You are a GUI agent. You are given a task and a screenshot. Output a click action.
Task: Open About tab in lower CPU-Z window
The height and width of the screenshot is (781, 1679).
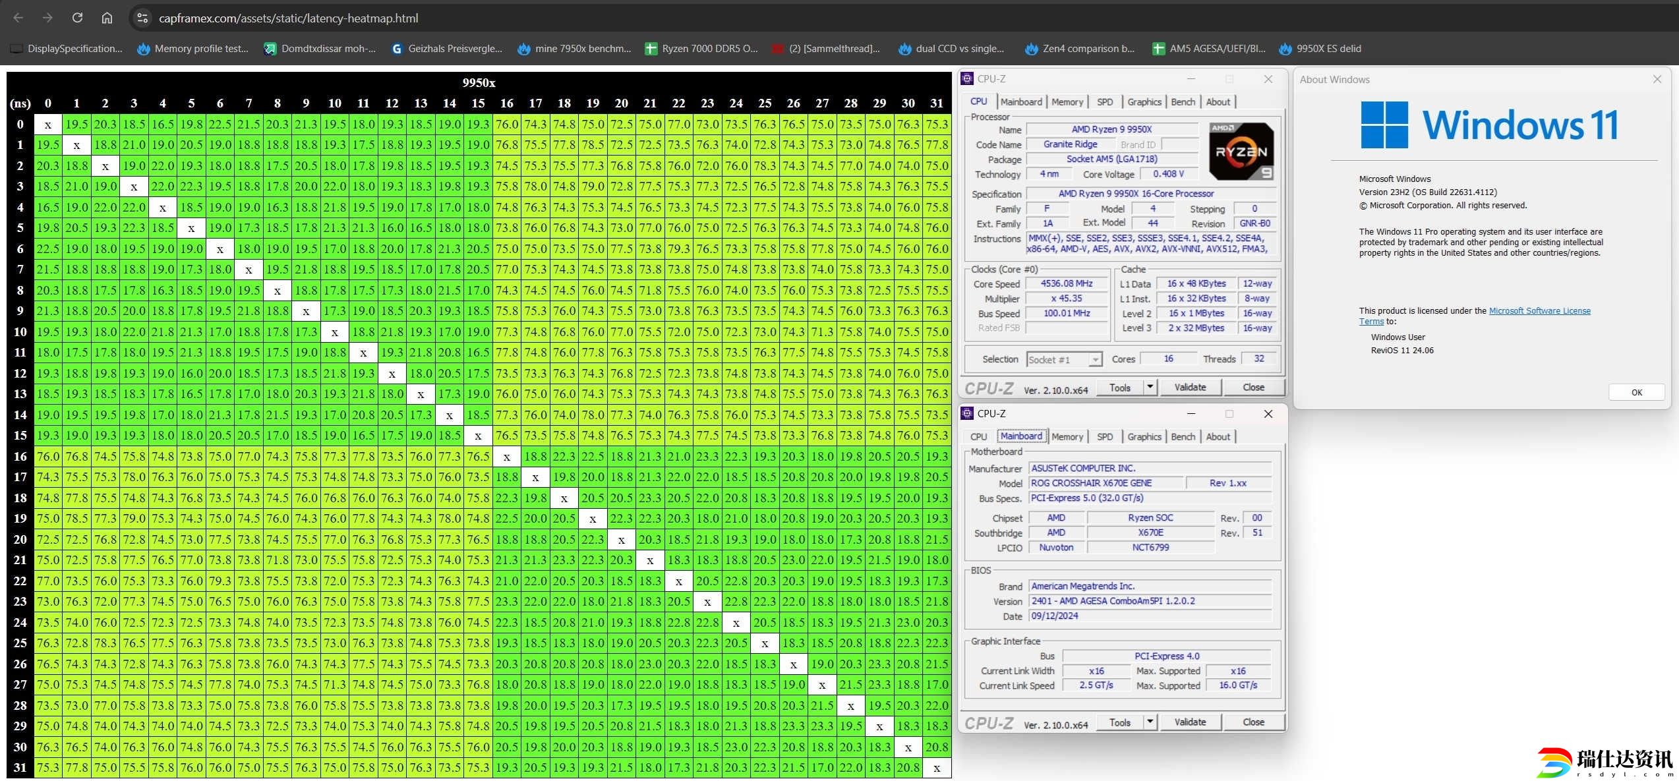pos(1218,436)
